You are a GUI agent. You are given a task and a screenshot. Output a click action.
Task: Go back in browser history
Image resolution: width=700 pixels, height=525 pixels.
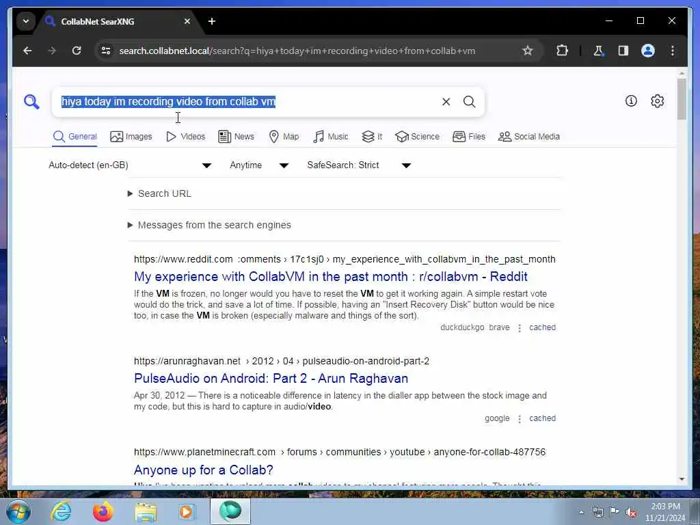(x=27, y=51)
